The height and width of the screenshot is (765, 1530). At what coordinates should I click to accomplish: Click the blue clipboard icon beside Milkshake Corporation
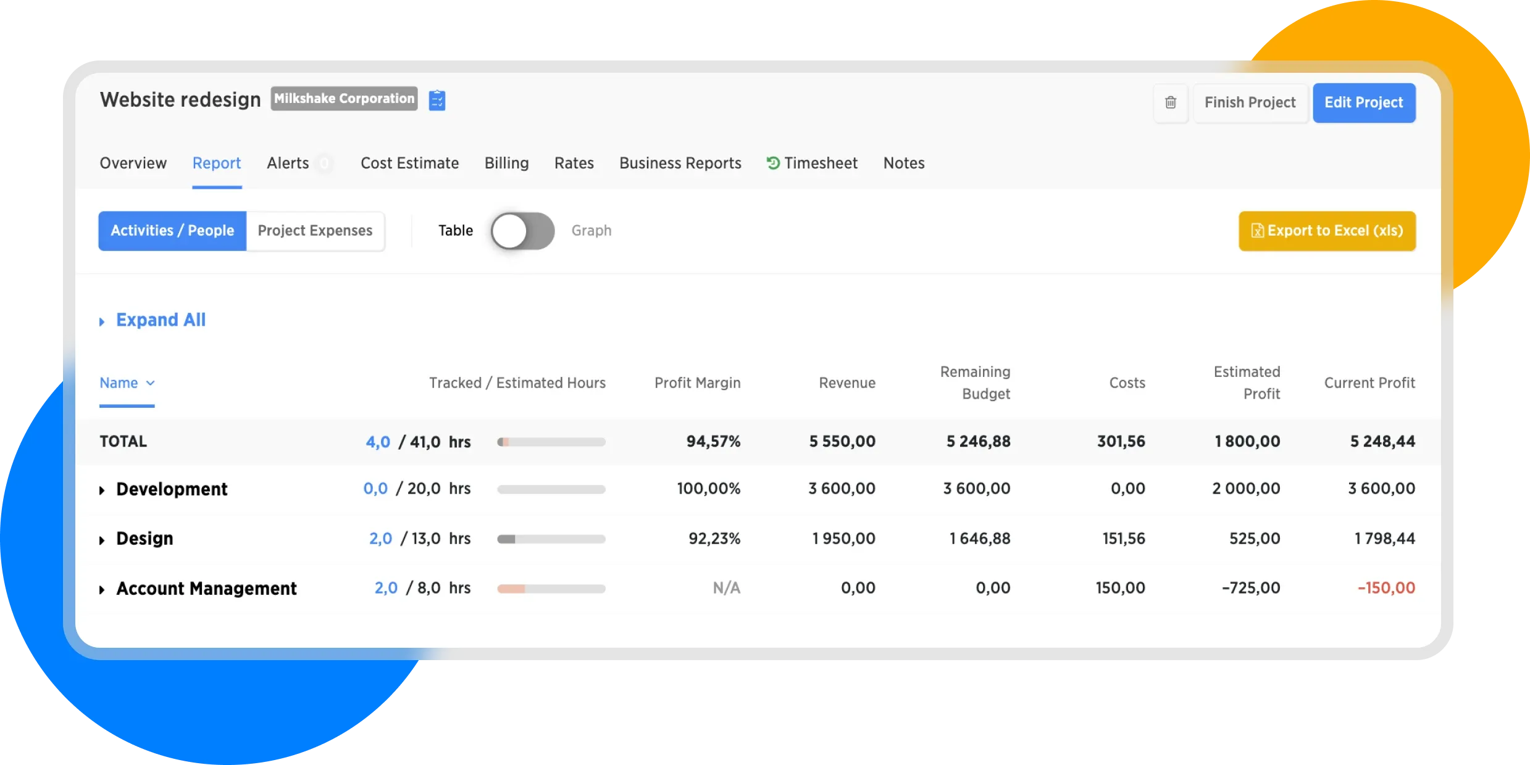(x=437, y=100)
